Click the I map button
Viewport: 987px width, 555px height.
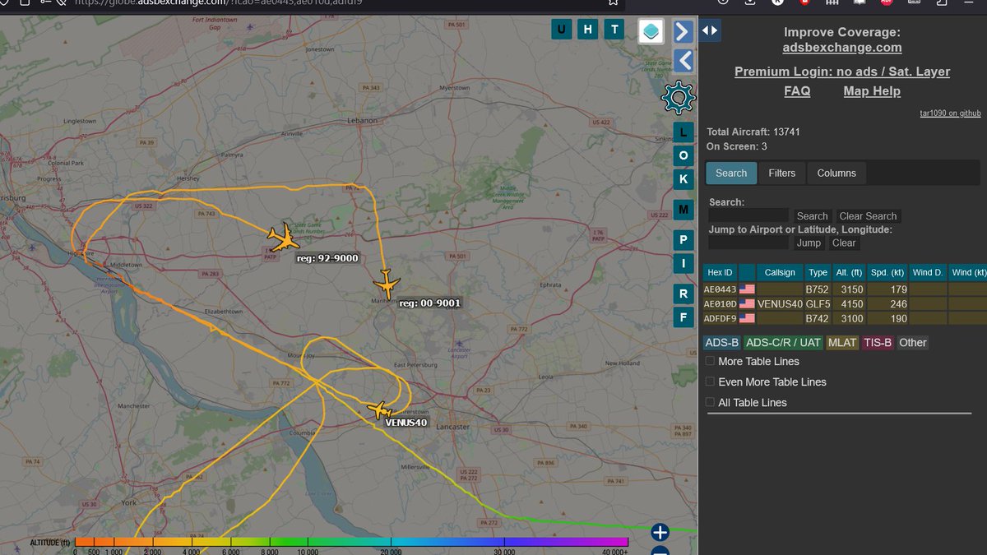point(683,263)
